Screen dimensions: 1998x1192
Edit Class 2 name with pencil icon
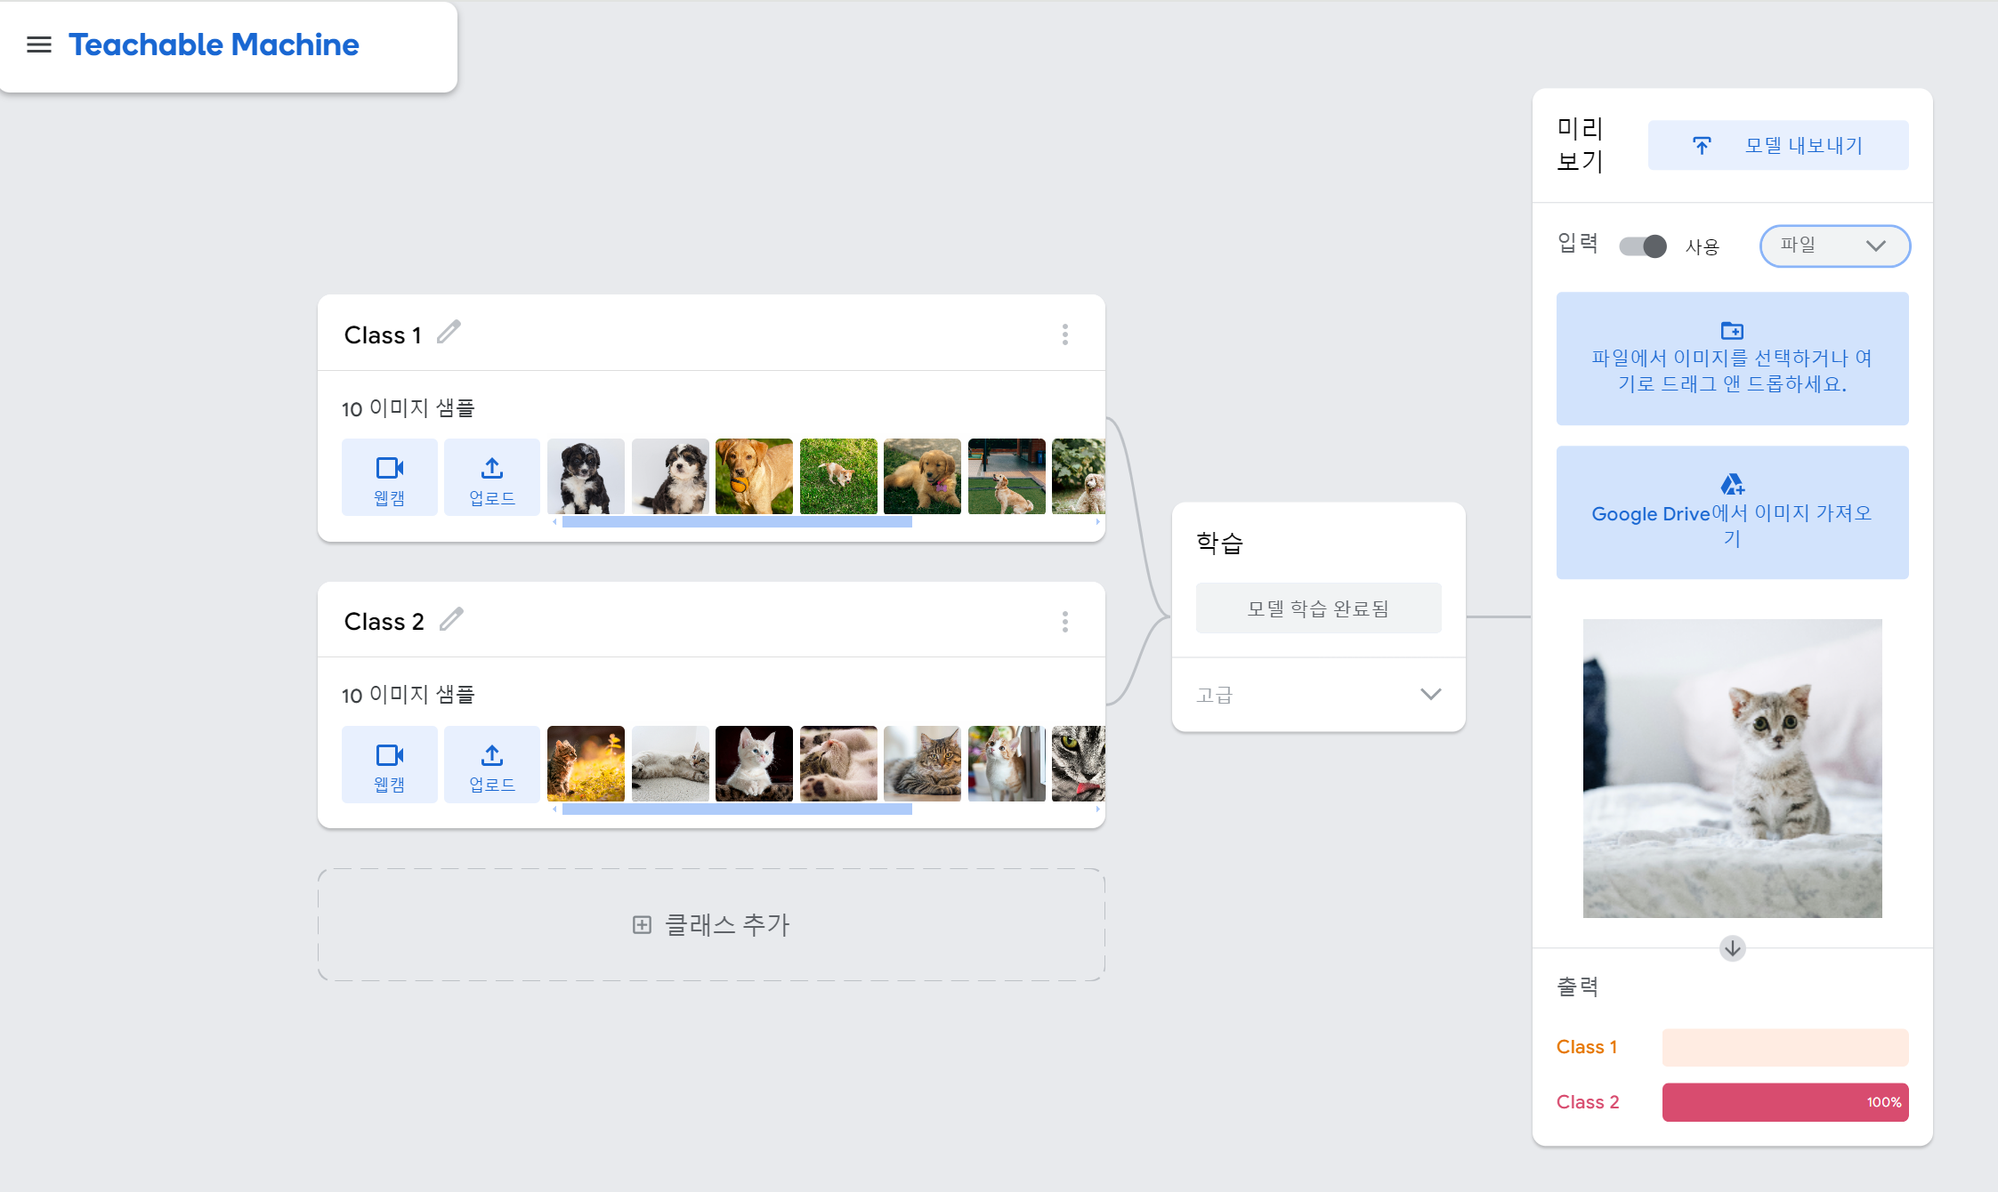point(451,619)
